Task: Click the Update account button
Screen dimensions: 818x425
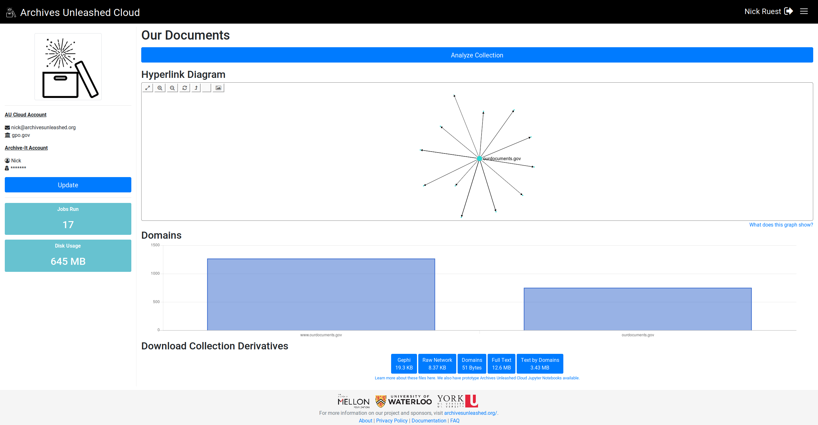Action: pyautogui.click(x=68, y=185)
